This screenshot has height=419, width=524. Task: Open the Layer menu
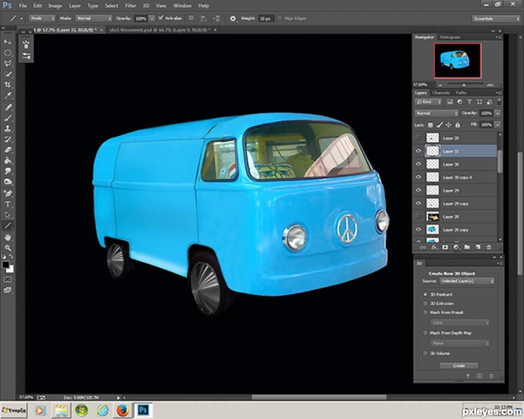pyautogui.click(x=75, y=5)
